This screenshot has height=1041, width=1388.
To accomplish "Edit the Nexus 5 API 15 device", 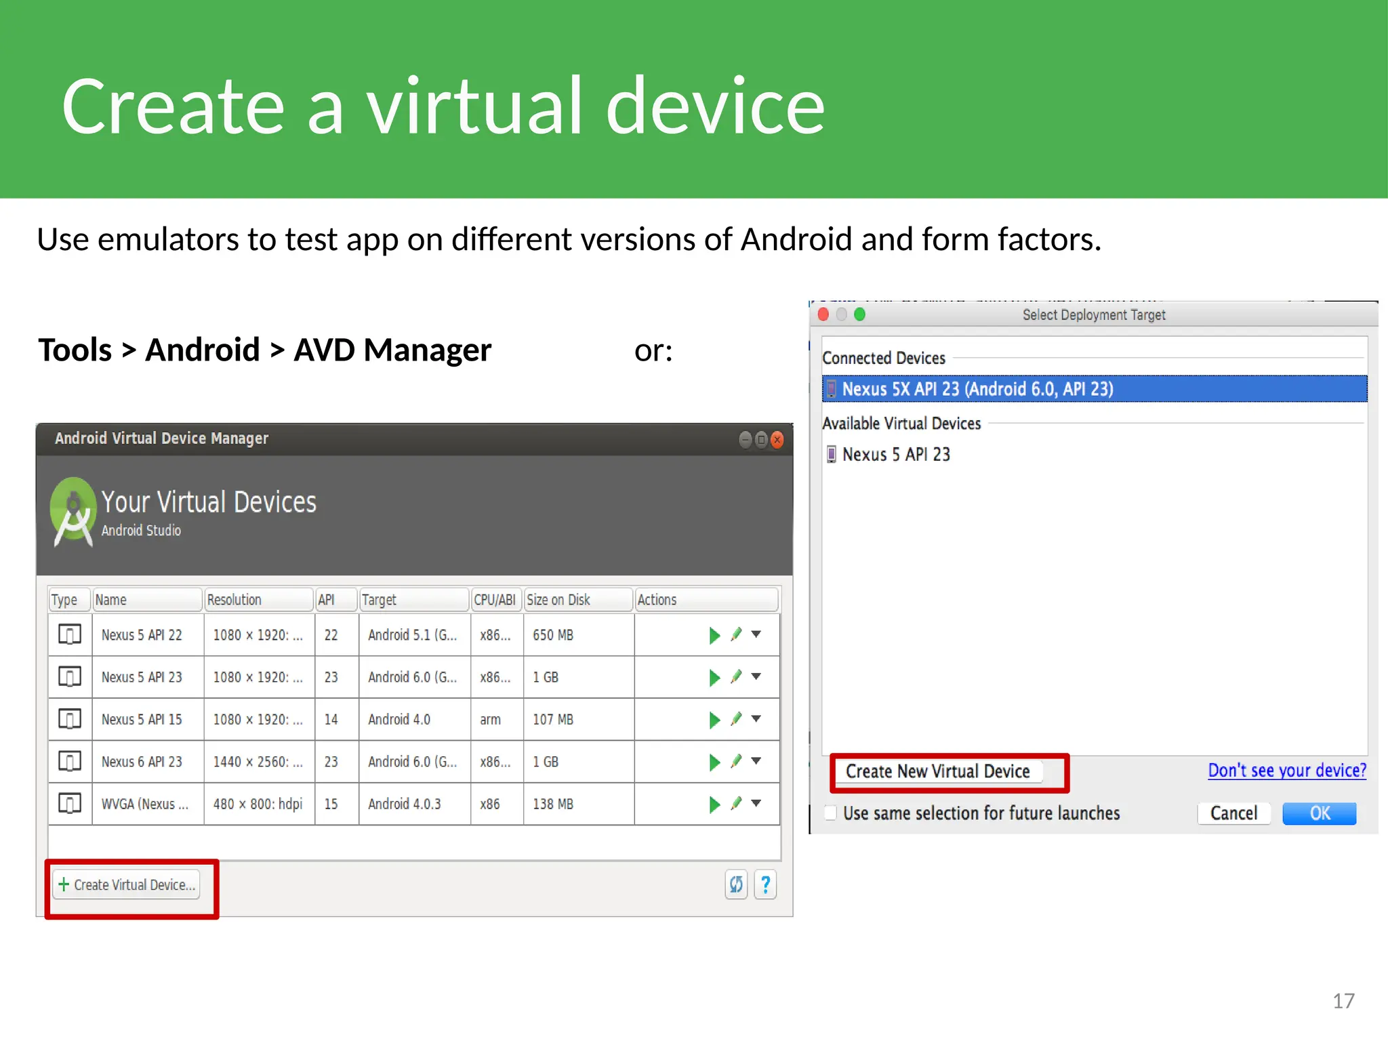I will 737,719.
